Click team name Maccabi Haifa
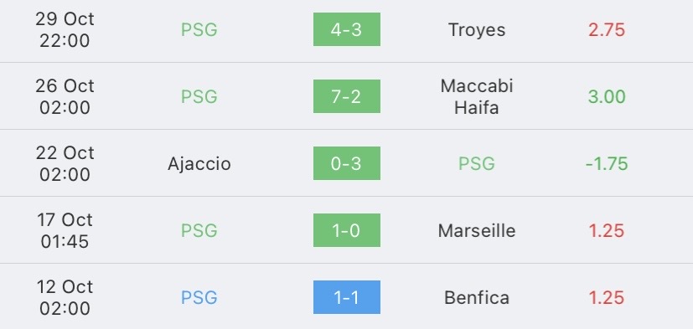693x329 pixels. [477, 96]
